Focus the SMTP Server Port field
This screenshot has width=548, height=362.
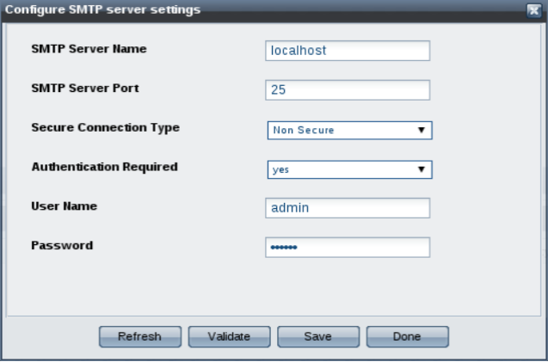tap(348, 90)
